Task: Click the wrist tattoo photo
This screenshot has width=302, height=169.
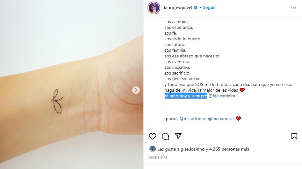Action: tap(72, 84)
